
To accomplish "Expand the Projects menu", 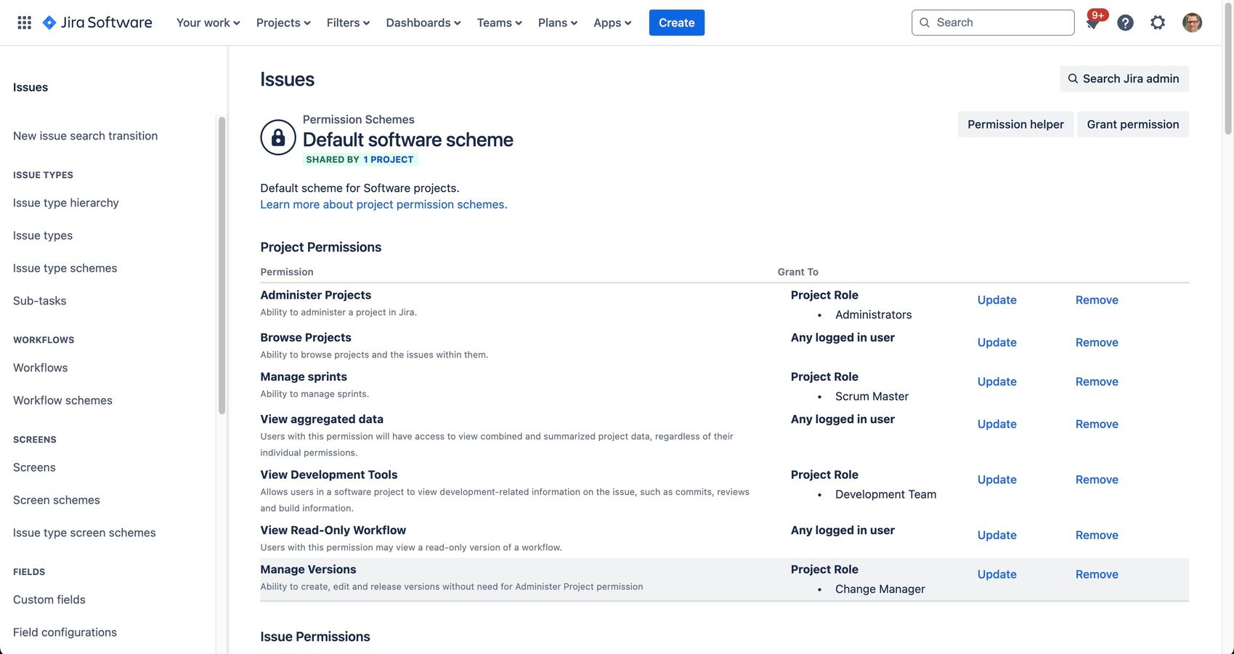I will point(283,23).
